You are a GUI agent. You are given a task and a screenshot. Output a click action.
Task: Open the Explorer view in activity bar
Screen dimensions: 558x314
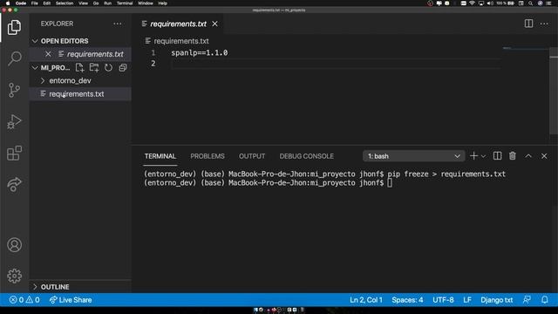point(14,27)
